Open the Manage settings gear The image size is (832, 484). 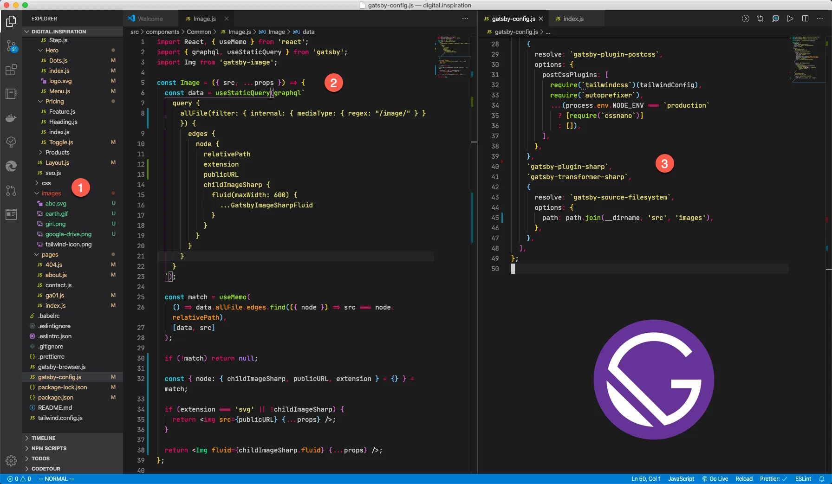(x=11, y=460)
